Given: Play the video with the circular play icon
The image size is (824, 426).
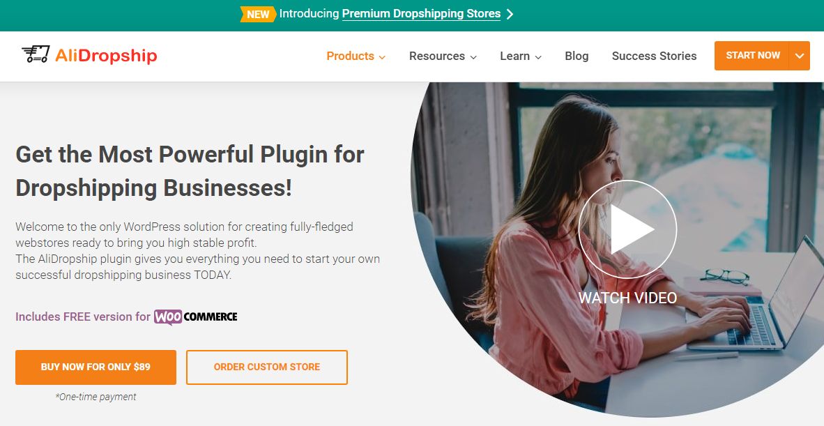Looking at the screenshot, I should (627, 229).
